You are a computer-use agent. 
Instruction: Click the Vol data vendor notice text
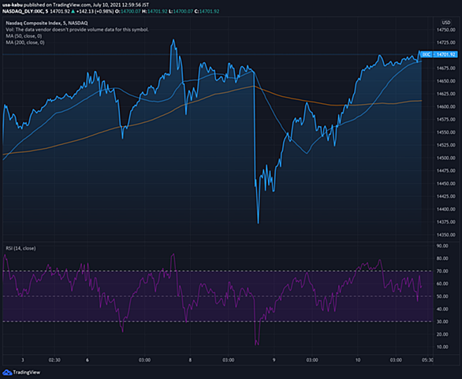click(x=77, y=29)
